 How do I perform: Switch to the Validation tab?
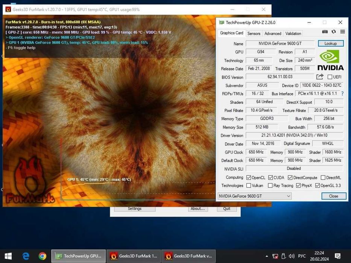point(293,33)
